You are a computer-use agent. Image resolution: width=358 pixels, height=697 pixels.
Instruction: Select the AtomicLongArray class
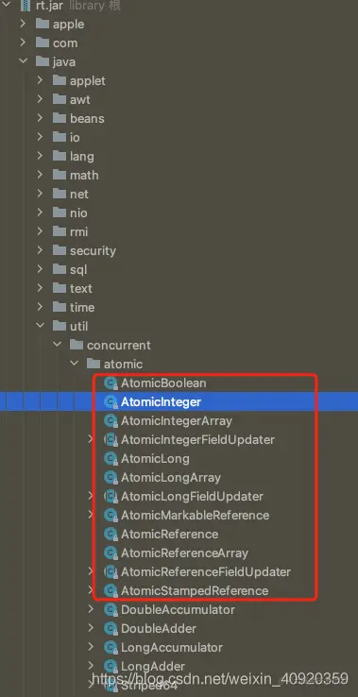(x=171, y=477)
